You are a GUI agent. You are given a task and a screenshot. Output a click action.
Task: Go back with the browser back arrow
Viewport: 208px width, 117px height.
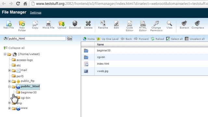click(x=4, y=4)
